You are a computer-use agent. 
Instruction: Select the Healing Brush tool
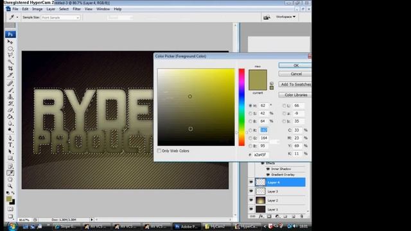(10, 83)
